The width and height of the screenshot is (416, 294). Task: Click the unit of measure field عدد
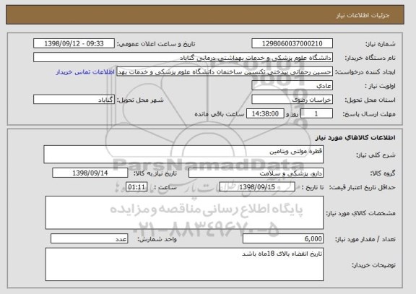tap(89, 239)
